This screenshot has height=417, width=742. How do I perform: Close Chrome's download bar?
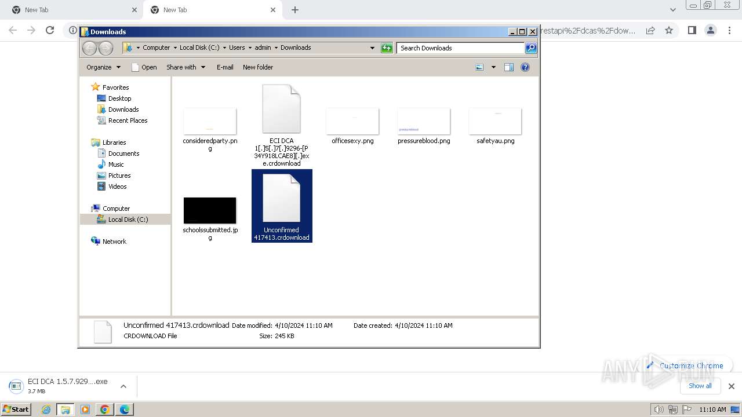tap(731, 386)
